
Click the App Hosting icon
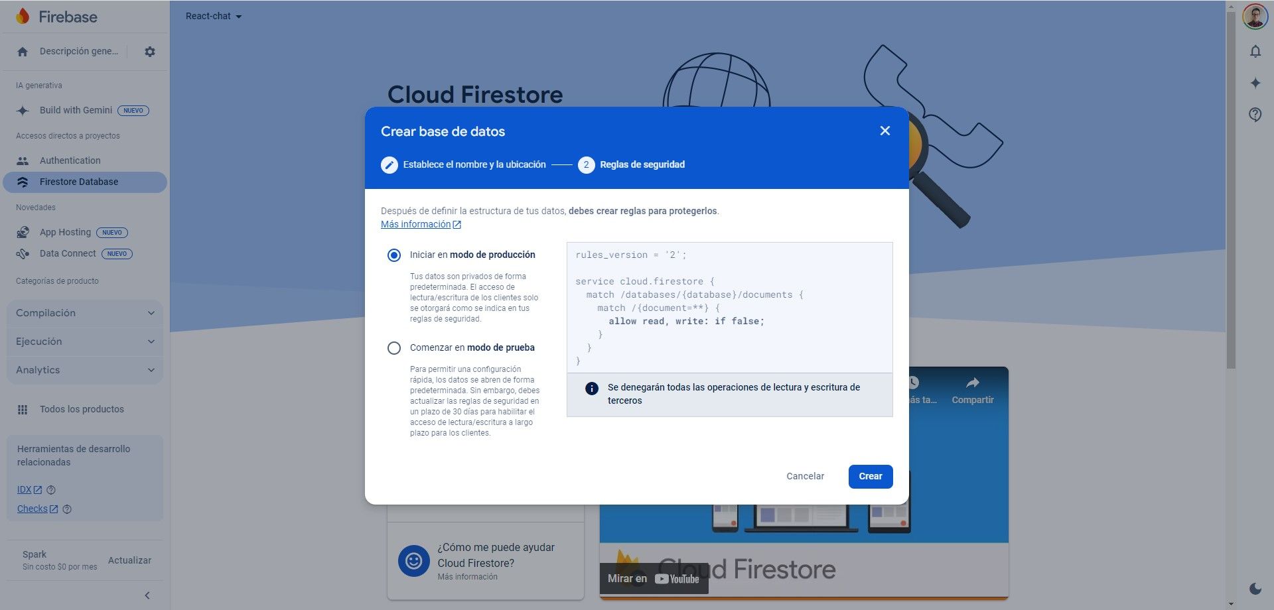pos(23,233)
